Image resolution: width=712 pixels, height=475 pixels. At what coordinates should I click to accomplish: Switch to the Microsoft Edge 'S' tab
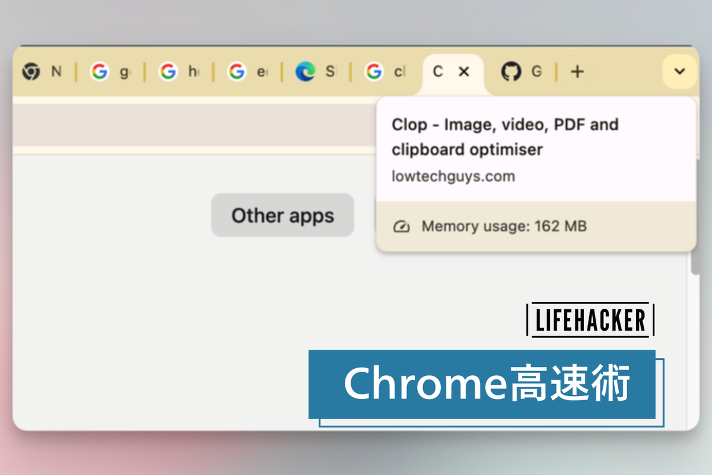tap(316, 72)
